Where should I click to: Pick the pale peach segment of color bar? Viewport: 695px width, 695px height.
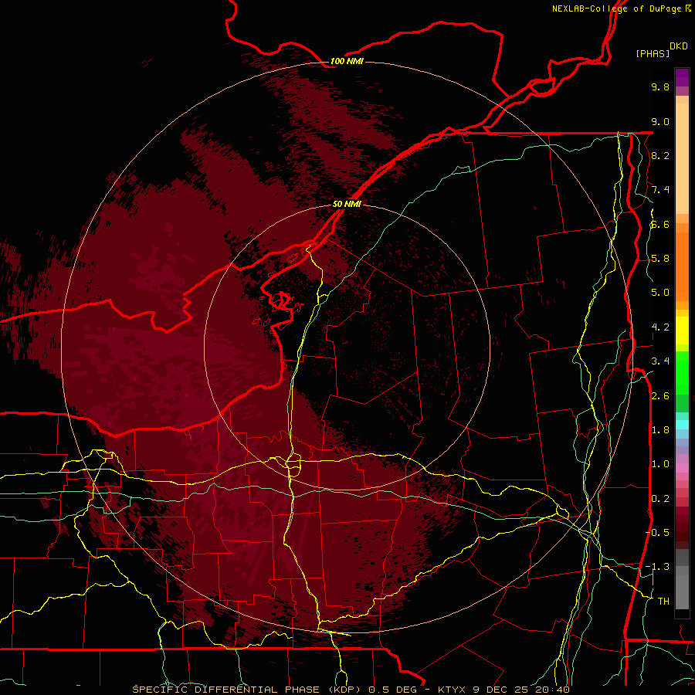682,158
